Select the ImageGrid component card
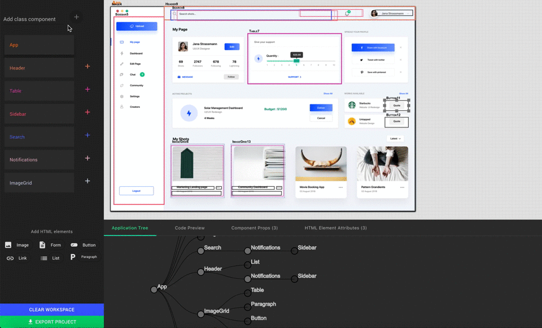 tap(40, 183)
